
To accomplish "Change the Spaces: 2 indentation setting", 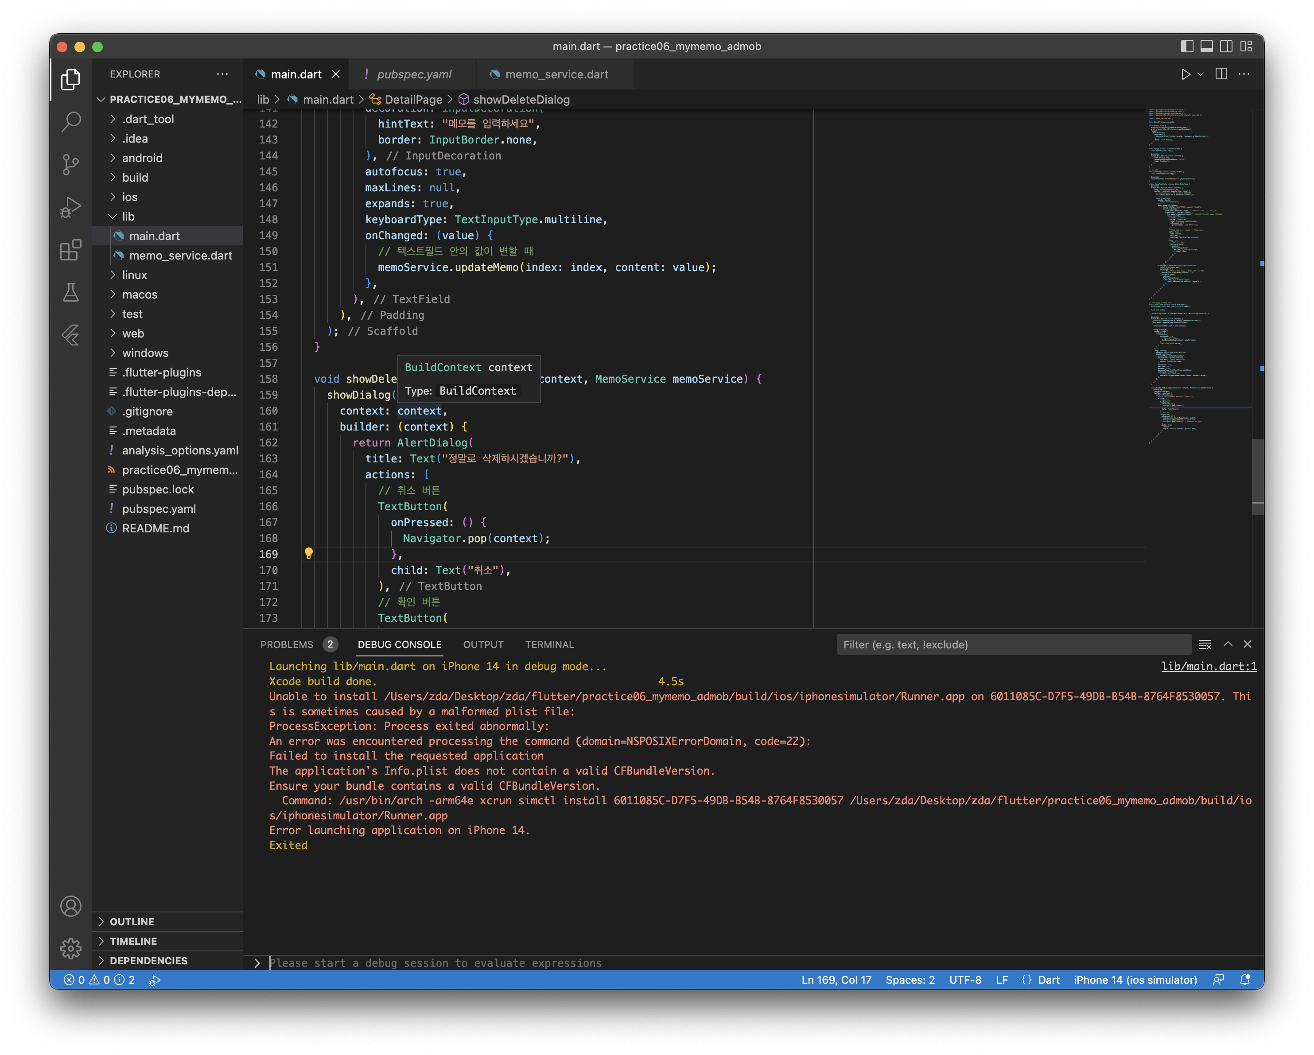I will point(910,980).
